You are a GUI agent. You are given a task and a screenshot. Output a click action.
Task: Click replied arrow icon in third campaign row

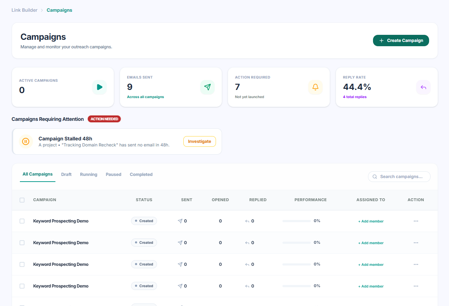tap(247, 264)
